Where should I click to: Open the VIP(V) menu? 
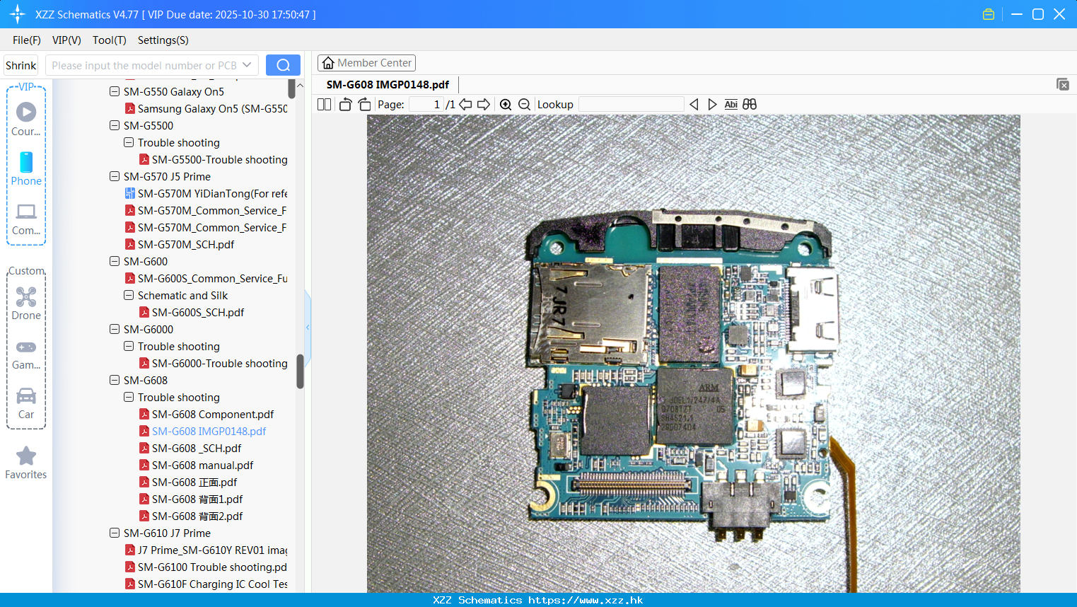click(x=66, y=40)
